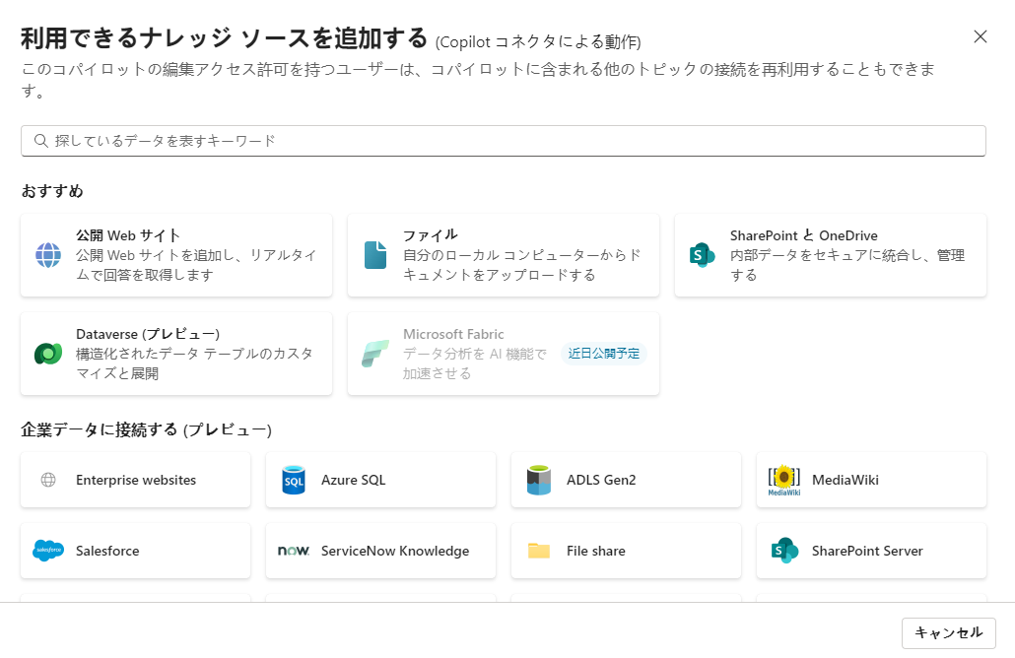Open the SharePoint Server connector
Image resolution: width=1015 pixels, height=658 pixels.
click(871, 551)
